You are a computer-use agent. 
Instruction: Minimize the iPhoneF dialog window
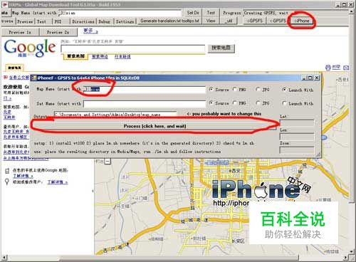304,78
